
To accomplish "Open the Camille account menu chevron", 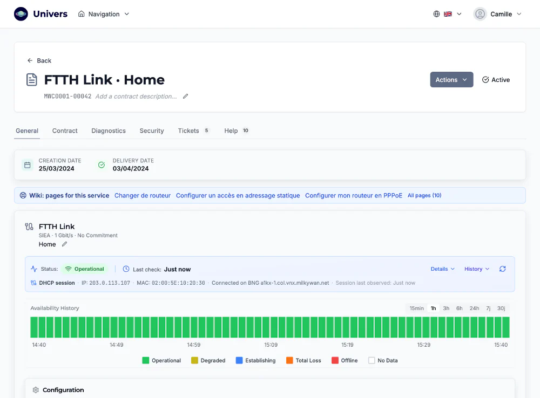I will 519,14.
